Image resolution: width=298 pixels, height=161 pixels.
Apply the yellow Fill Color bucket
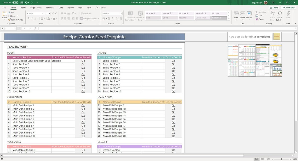pyautogui.click(x=49, y=18)
